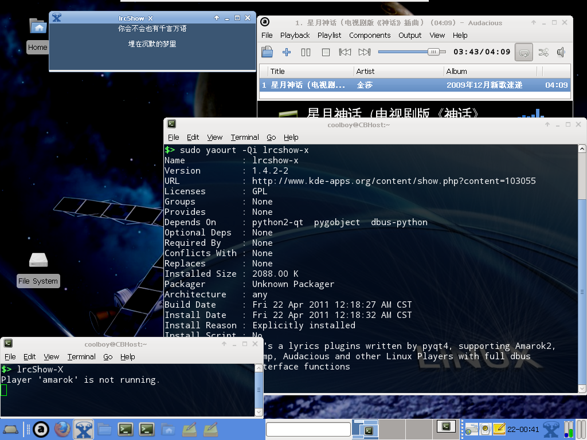The height and width of the screenshot is (440, 587).
Task: Click the Title column header in playlist
Action: [311, 71]
